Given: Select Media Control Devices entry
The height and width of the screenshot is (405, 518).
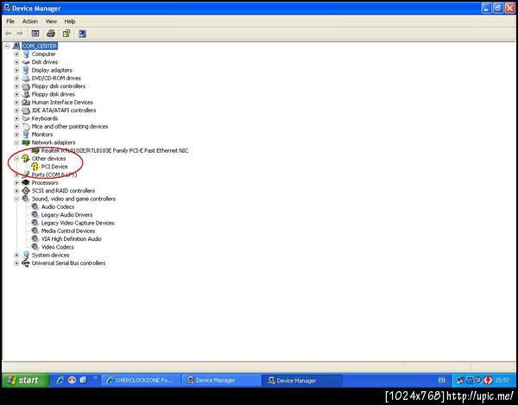Looking at the screenshot, I should point(68,231).
